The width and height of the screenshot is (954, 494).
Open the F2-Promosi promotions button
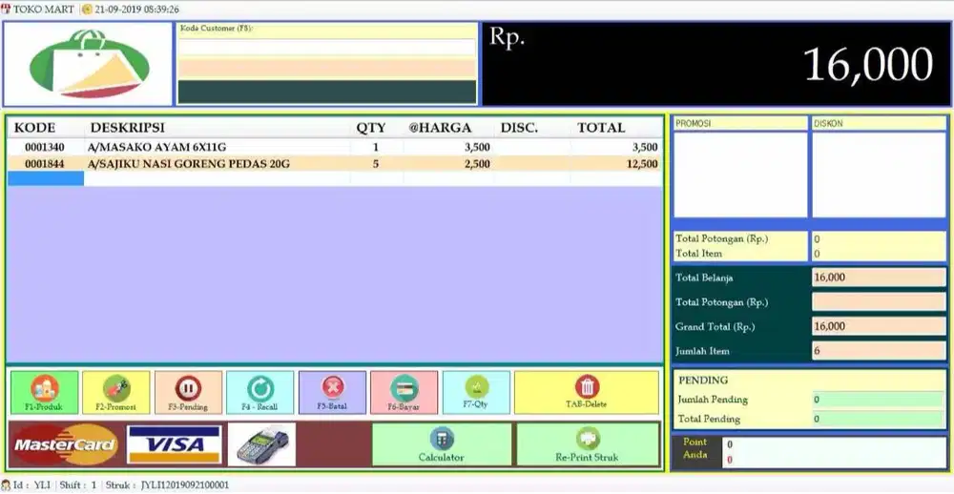pyautogui.click(x=115, y=393)
